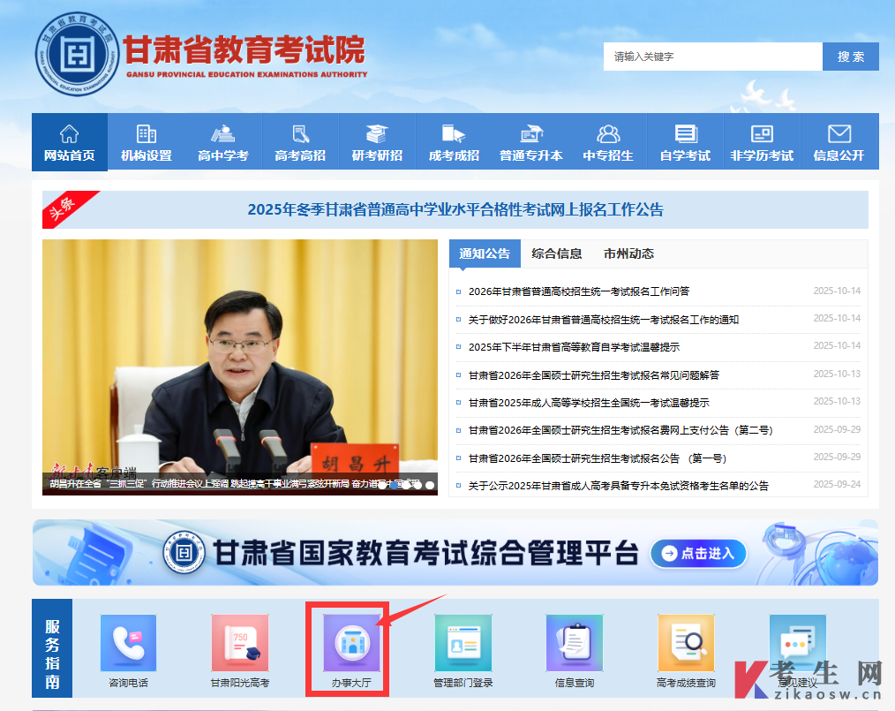The height and width of the screenshot is (711, 895).
Task: Open the 咨询电话 phone service icon
Action: point(128,644)
